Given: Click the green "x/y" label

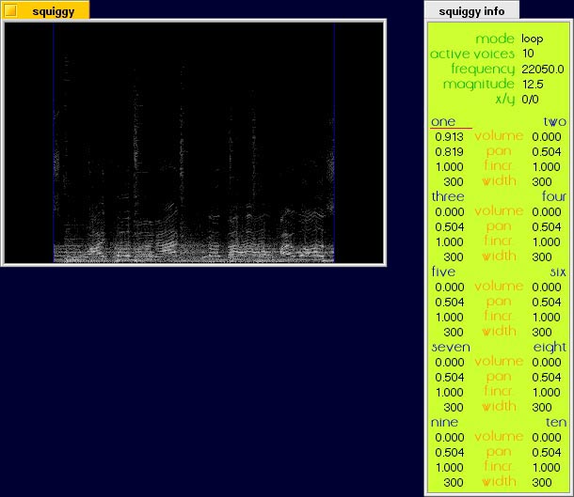Looking at the screenshot, I should (x=504, y=100).
